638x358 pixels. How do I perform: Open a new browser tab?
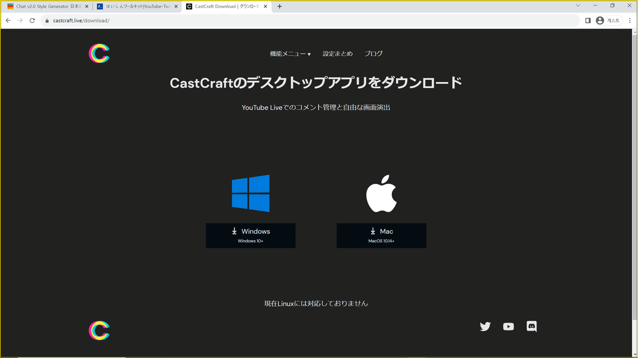pyautogui.click(x=280, y=6)
